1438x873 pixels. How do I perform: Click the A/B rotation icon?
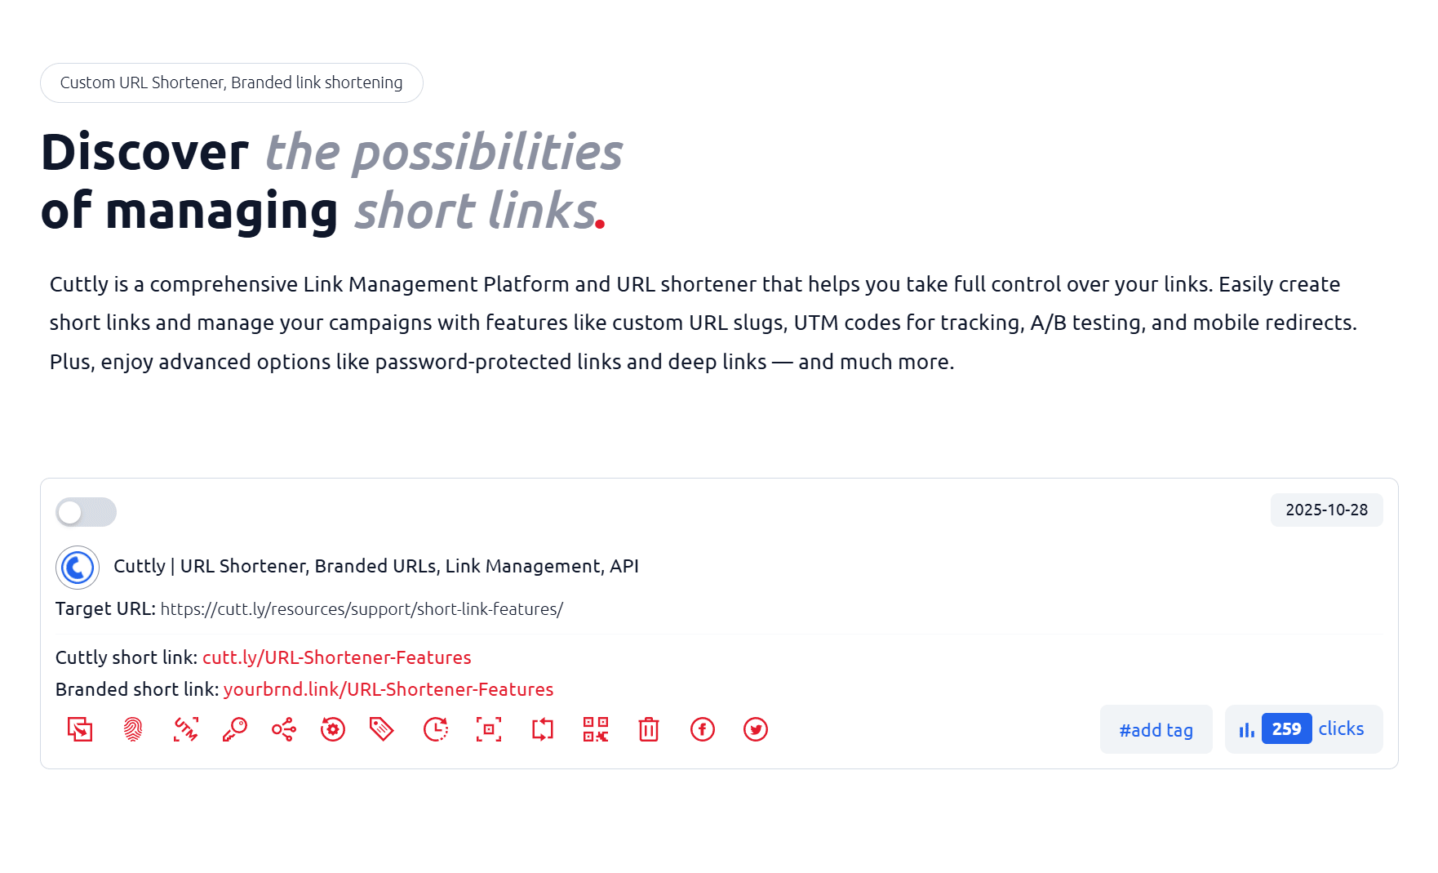point(542,729)
